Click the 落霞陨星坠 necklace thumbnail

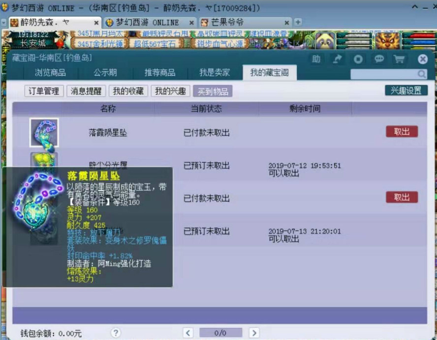43,131
